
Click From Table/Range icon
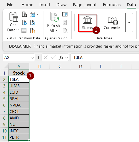(x=24, y=31)
